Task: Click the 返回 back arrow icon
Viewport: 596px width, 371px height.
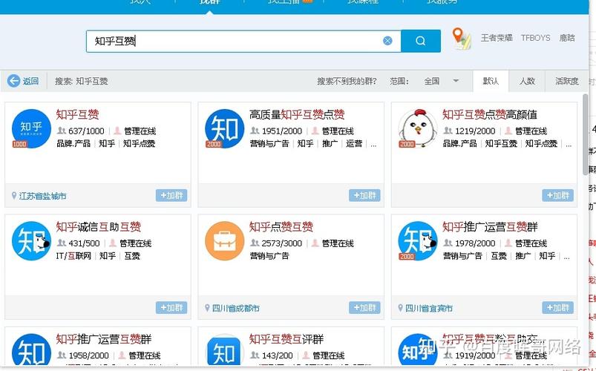Action: click(13, 81)
